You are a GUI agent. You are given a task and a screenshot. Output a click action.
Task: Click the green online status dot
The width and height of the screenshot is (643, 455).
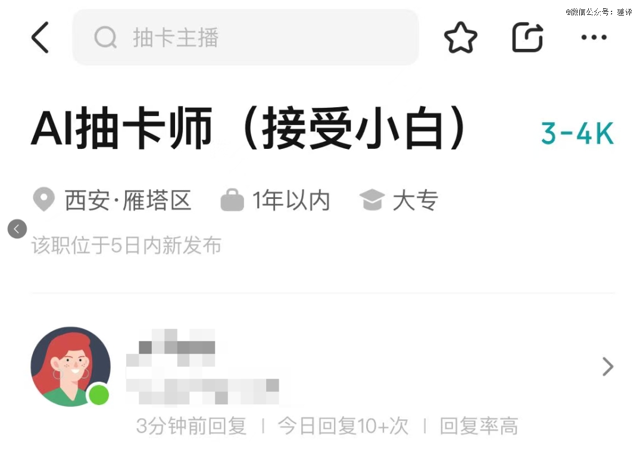[x=99, y=395]
